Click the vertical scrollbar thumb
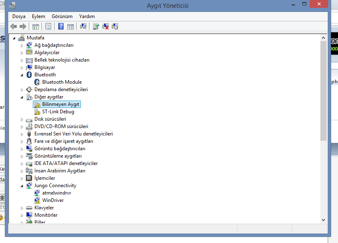This screenshot has height=243, width=338. click(323, 91)
